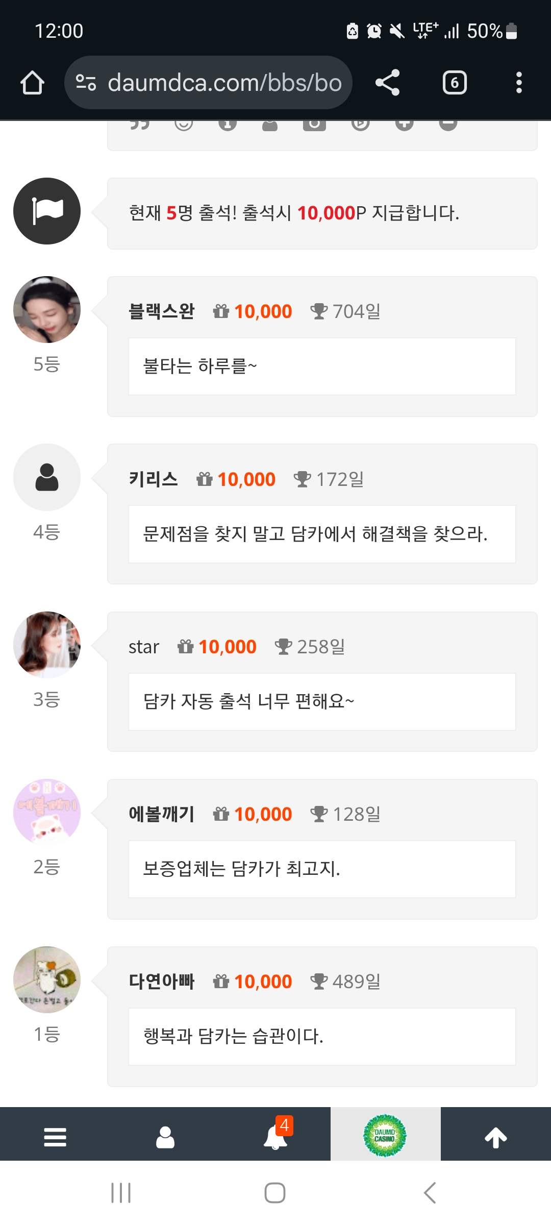Viewport: 551px width, 1225px height.
Task: Open notifications bell with 4 badge
Action: click(275, 1137)
